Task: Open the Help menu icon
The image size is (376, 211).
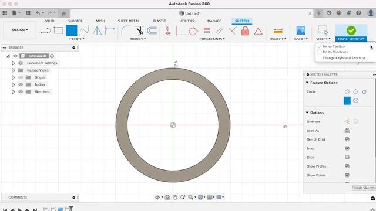Action: pos(358,13)
